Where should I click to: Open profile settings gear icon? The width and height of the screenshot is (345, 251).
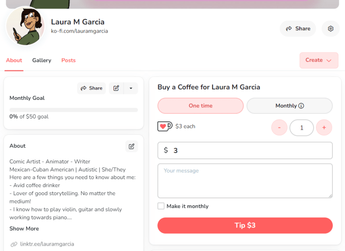pos(331,28)
